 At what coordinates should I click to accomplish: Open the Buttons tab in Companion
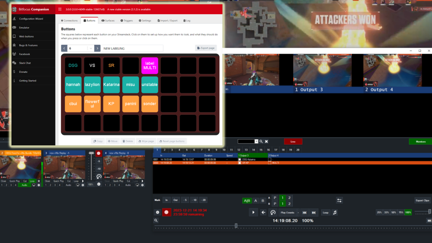pyautogui.click(x=89, y=20)
